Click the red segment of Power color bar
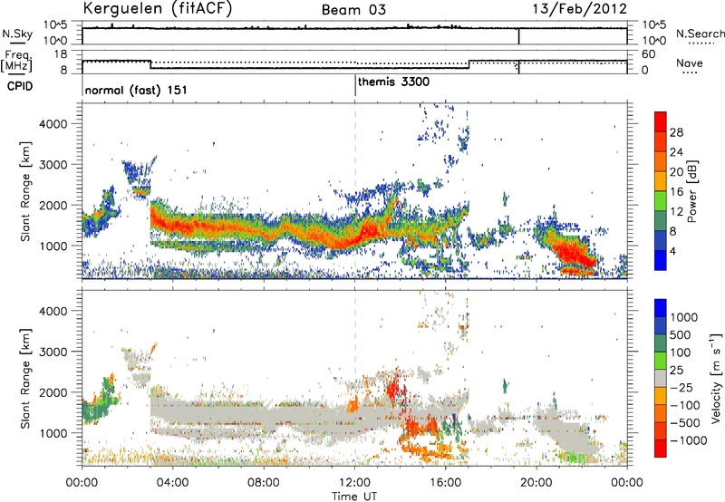The width and height of the screenshot is (725, 502). pos(661,122)
